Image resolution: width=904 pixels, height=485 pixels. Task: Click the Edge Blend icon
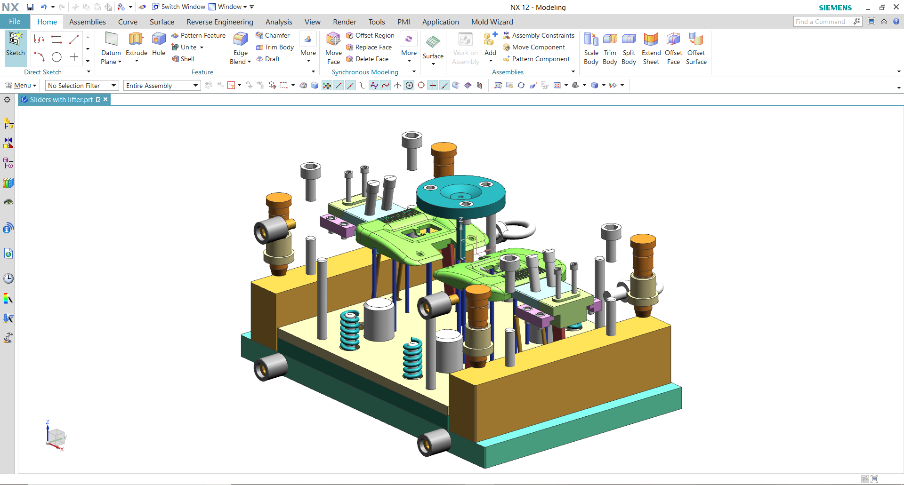click(241, 40)
